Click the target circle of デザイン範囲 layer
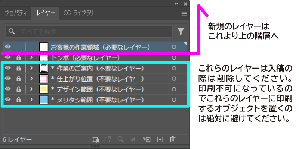This screenshot has height=149, width=299. point(174,89)
